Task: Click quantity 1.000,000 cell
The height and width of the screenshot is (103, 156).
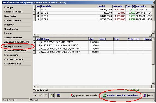Action: 94,42
